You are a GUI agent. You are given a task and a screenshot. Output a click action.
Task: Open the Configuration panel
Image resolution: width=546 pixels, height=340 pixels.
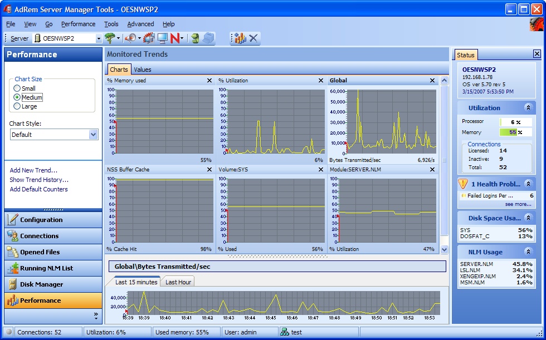tap(53, 220)
